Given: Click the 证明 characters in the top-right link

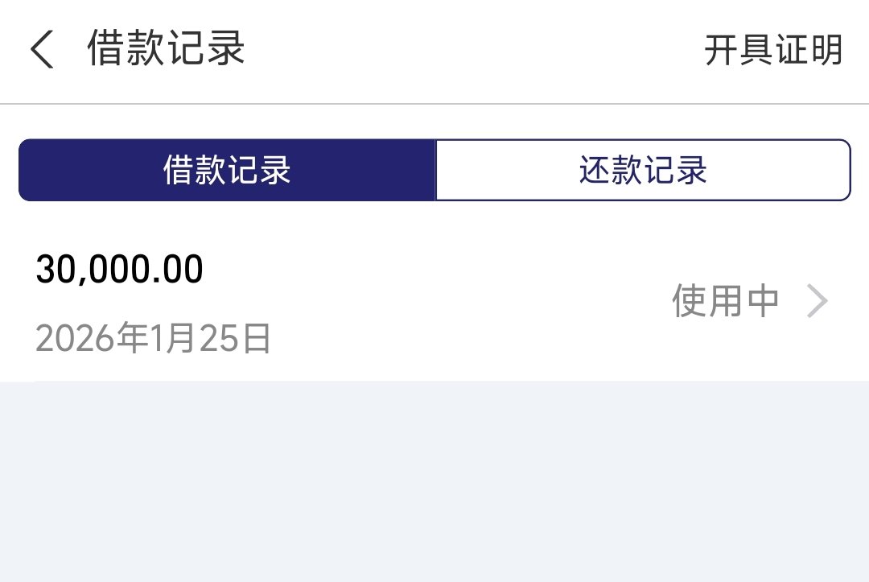Looking at the screenshot, I should click(808, 50).
